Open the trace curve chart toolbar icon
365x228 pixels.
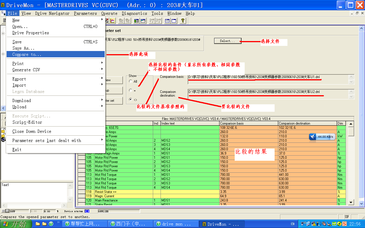(x=113, y=21)
